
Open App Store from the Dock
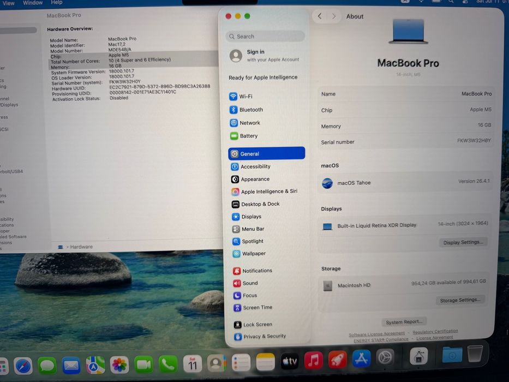coord(361,359)
